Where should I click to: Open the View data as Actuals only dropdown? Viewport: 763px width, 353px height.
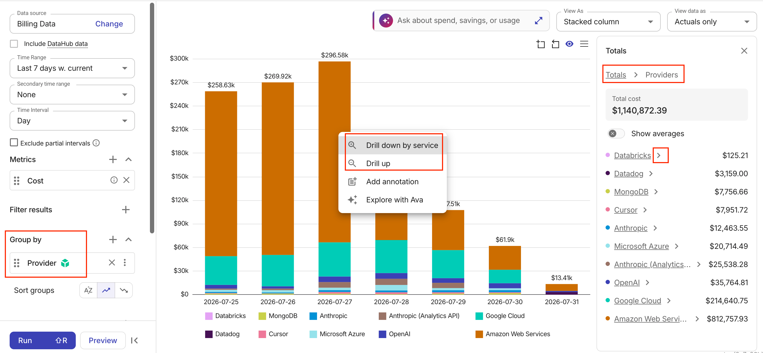tap(712, 22)
